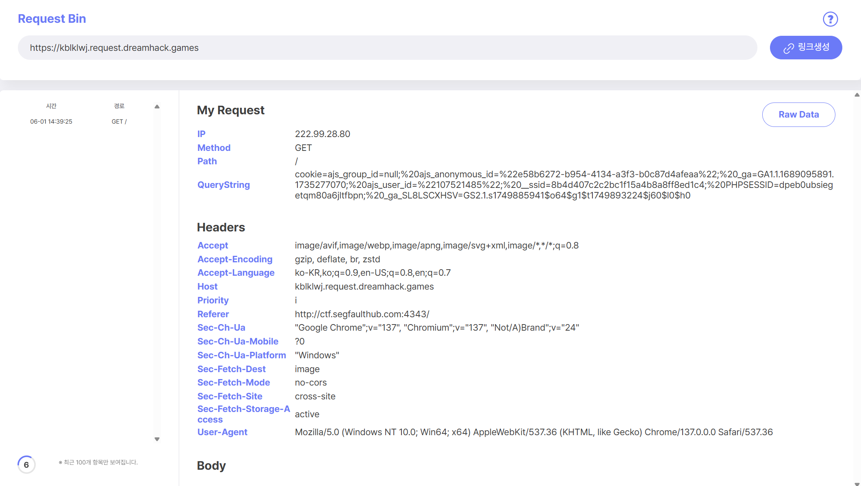Click the request list scroll up arrow

tap(157, 107)
